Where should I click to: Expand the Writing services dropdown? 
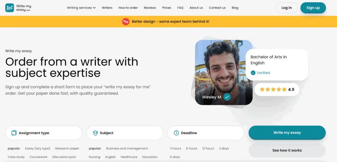click(81, 8)
